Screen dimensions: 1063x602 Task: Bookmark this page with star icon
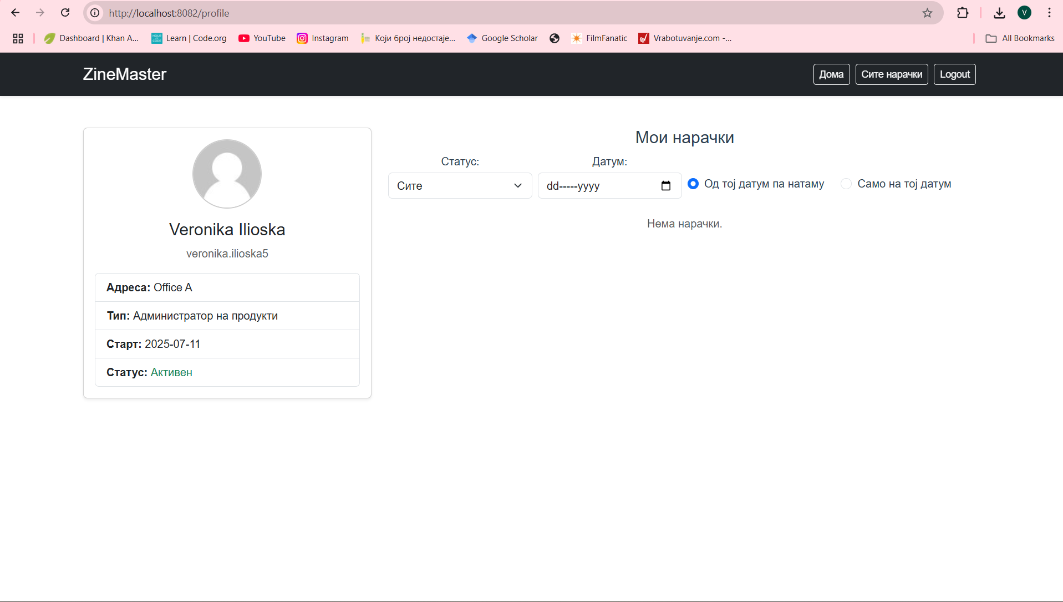[927, 13]
